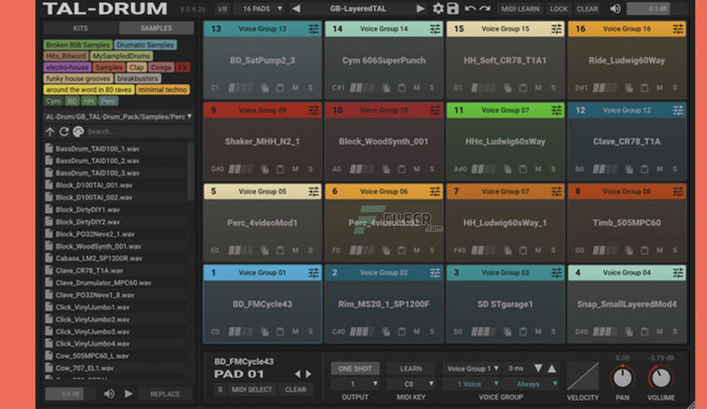This screenshot has height=409, width=707.
Task: Open mixer settings for pad 8
Action: [677, 192]
